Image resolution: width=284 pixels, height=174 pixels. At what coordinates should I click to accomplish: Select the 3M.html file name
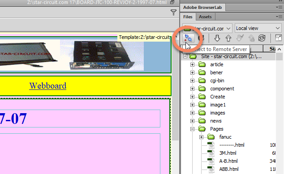(x=228, y=153)
